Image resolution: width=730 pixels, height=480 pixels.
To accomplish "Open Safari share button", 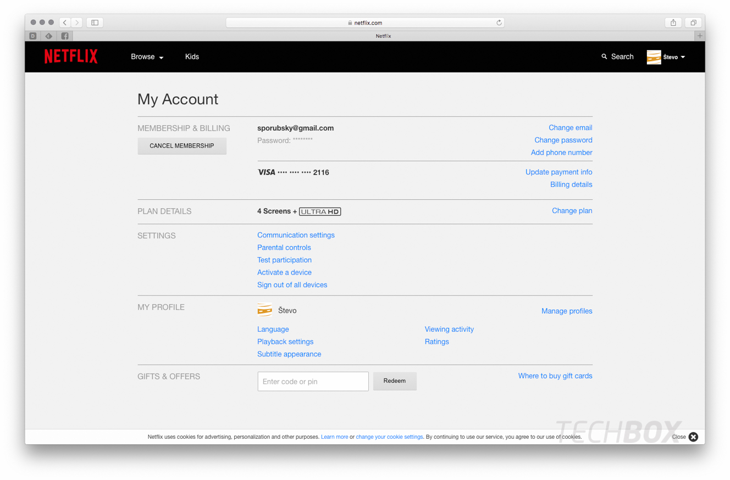I will click(673, 23).
